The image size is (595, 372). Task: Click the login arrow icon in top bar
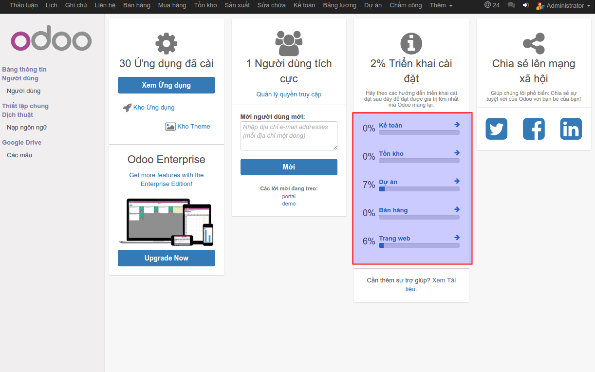click(525, 5)
